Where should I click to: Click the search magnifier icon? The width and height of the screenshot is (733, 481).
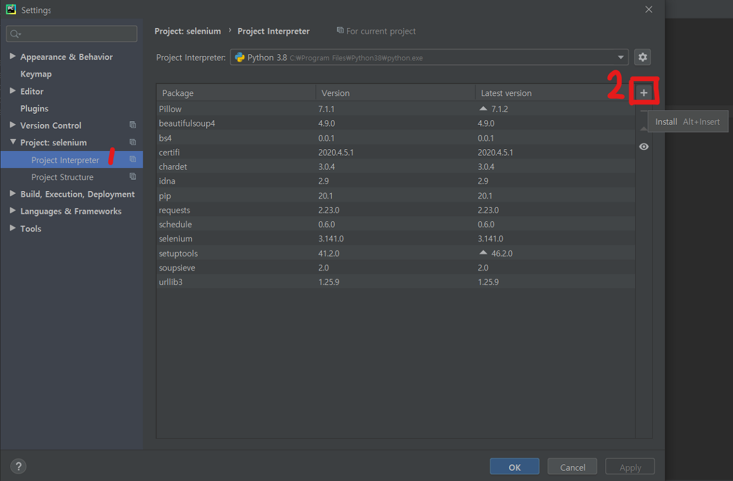15,34
